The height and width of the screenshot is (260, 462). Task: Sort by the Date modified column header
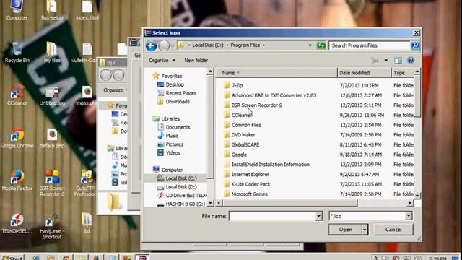[x=364, y=73]
